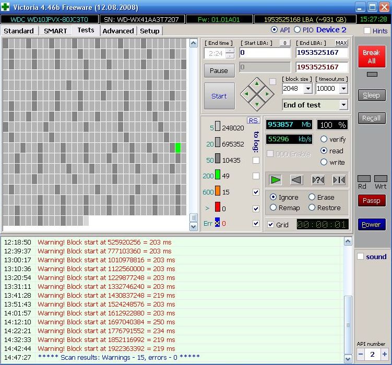Select the Remap radio option
392x365 pixels.
tap(273, 208)
